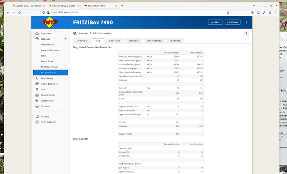Click the Telephony phone icon

coord(37,78)
